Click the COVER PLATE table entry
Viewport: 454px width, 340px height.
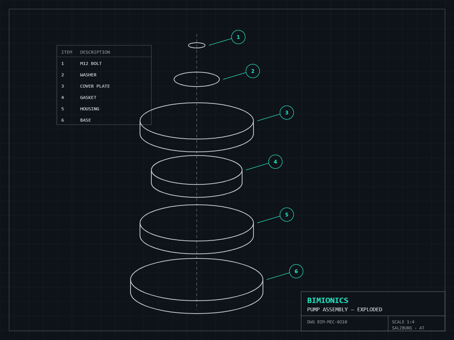(95, 86)
